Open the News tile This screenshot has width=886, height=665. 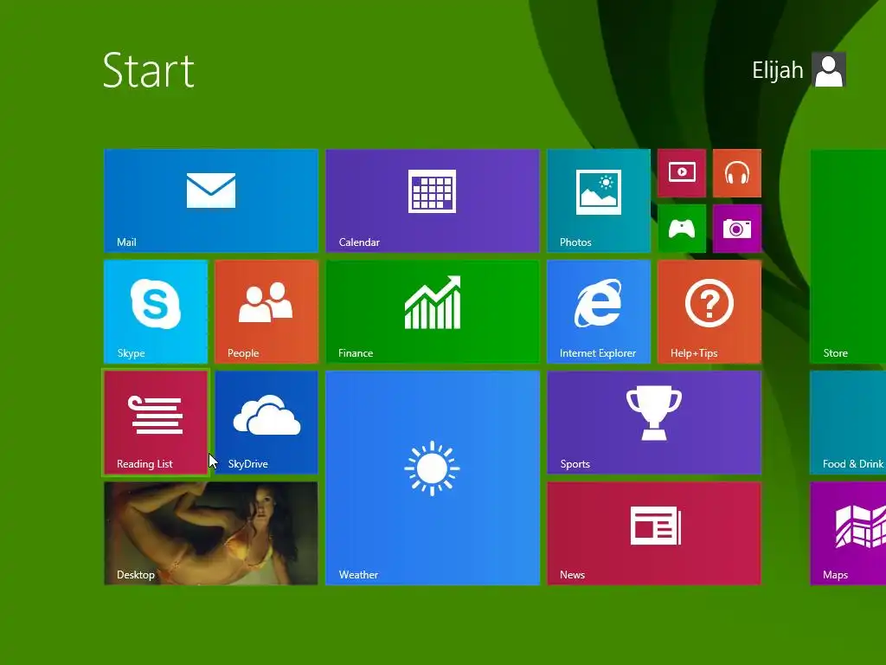click(654, 533)
